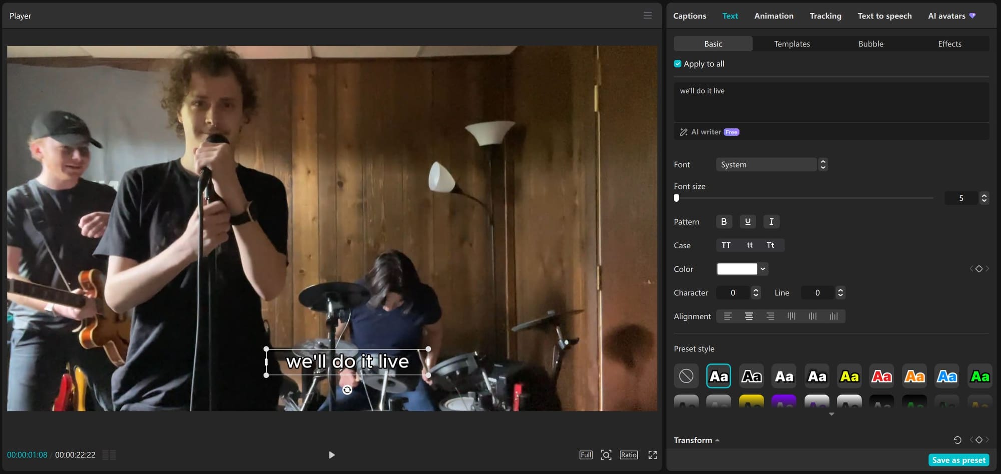Switch to the Animation tab
Screen dimensions: 1001x474
(x=773, y=16)
